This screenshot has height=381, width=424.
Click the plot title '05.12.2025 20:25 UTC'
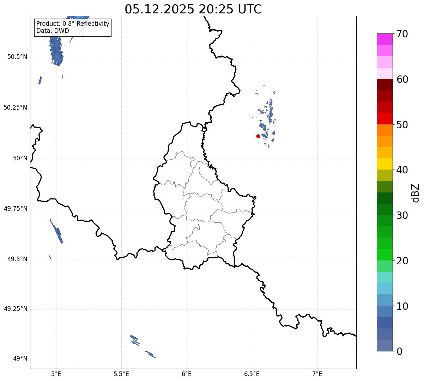[x=193, y=9]
